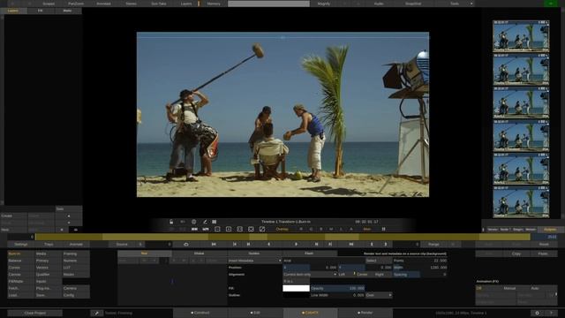Select Center text alignment

(362, 275)
